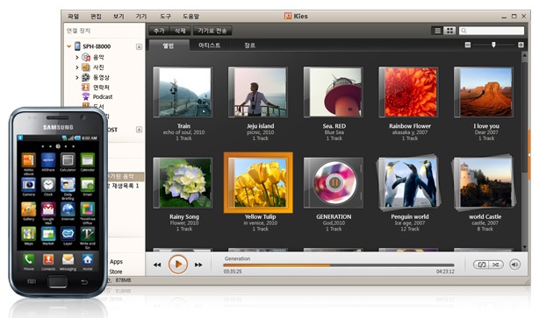Image resolution: width=539 pixels, height=318 pixels.
Task: Open the 보기 menu
Action: (119, 16)
